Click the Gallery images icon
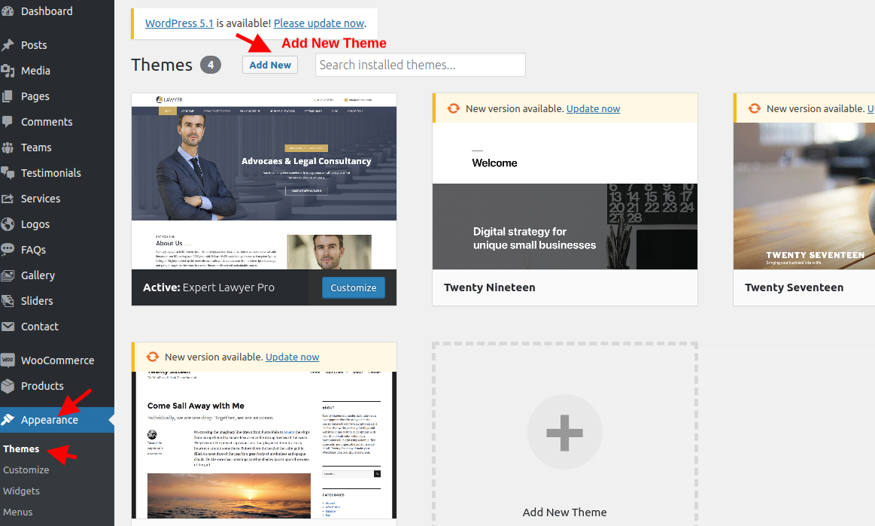Image resolution: width=875 pixels, height=526 pixels. (x=8, y=275)
